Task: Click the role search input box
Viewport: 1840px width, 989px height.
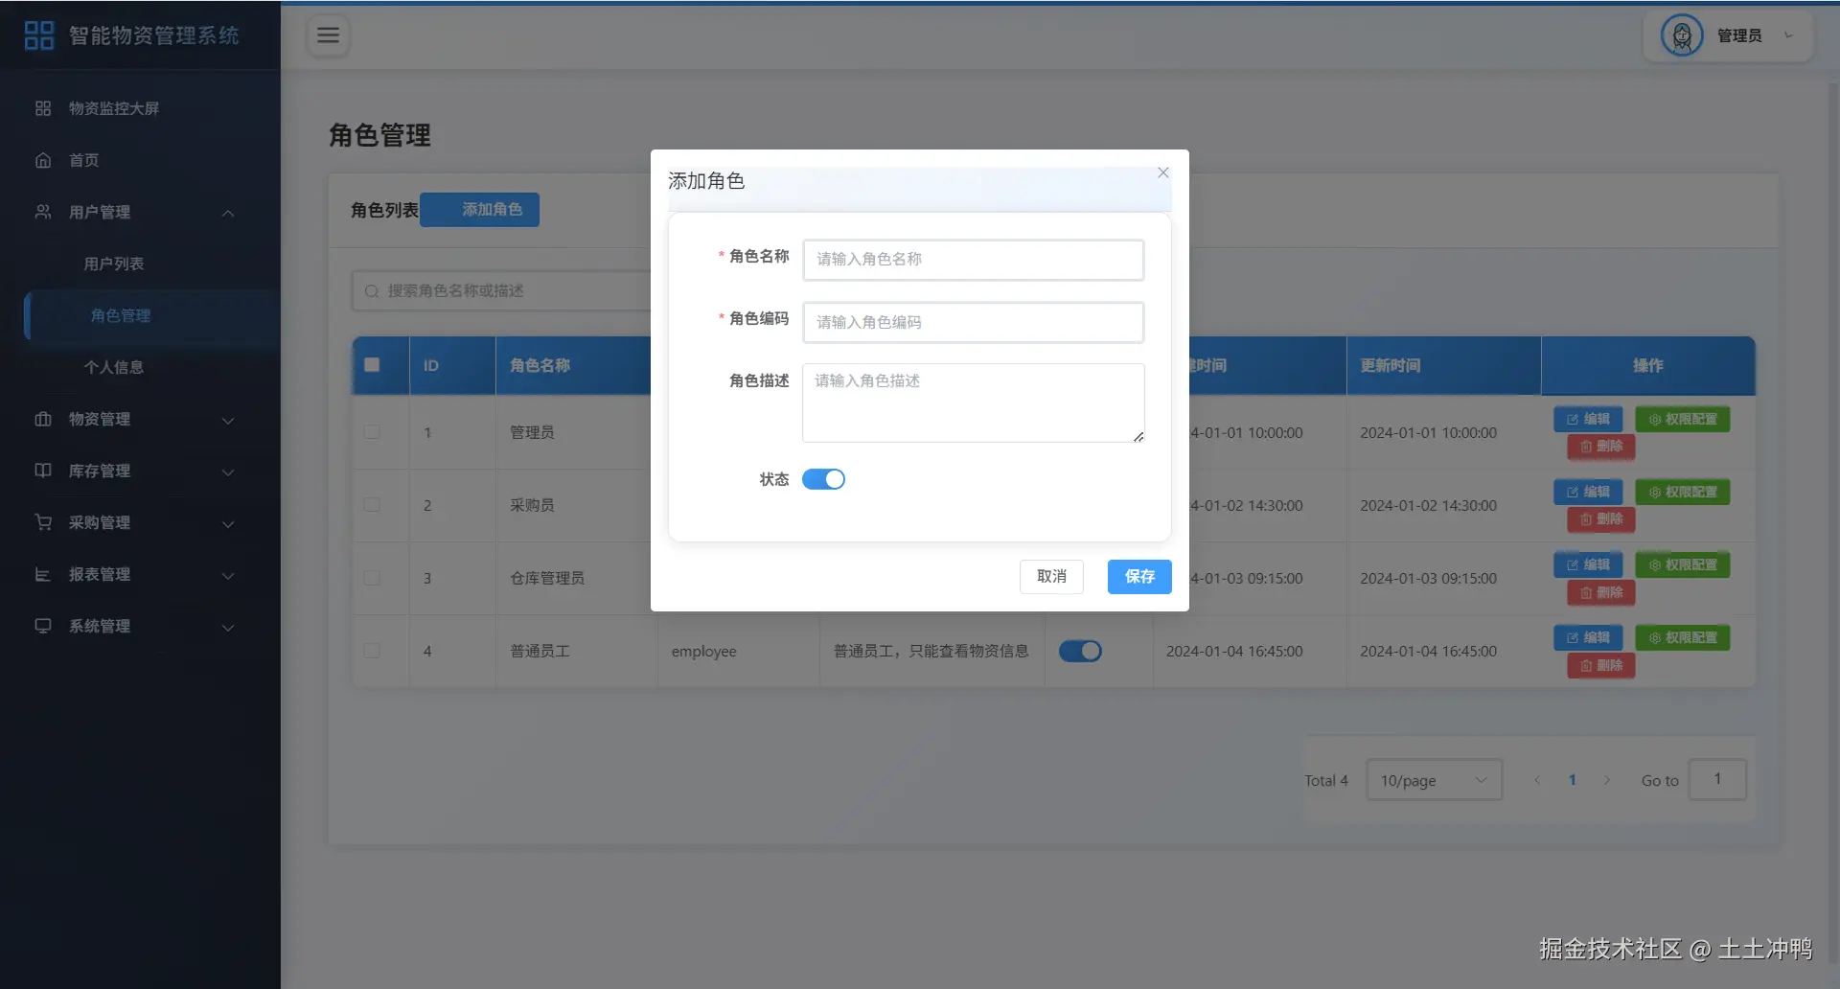Action: pos(502,290)
